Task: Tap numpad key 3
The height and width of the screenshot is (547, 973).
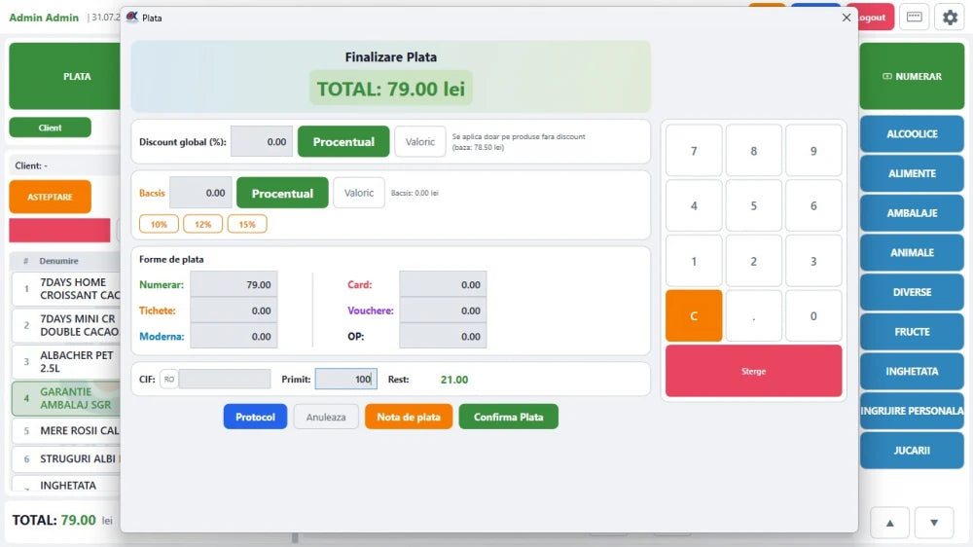Action: tap(813, 261)
